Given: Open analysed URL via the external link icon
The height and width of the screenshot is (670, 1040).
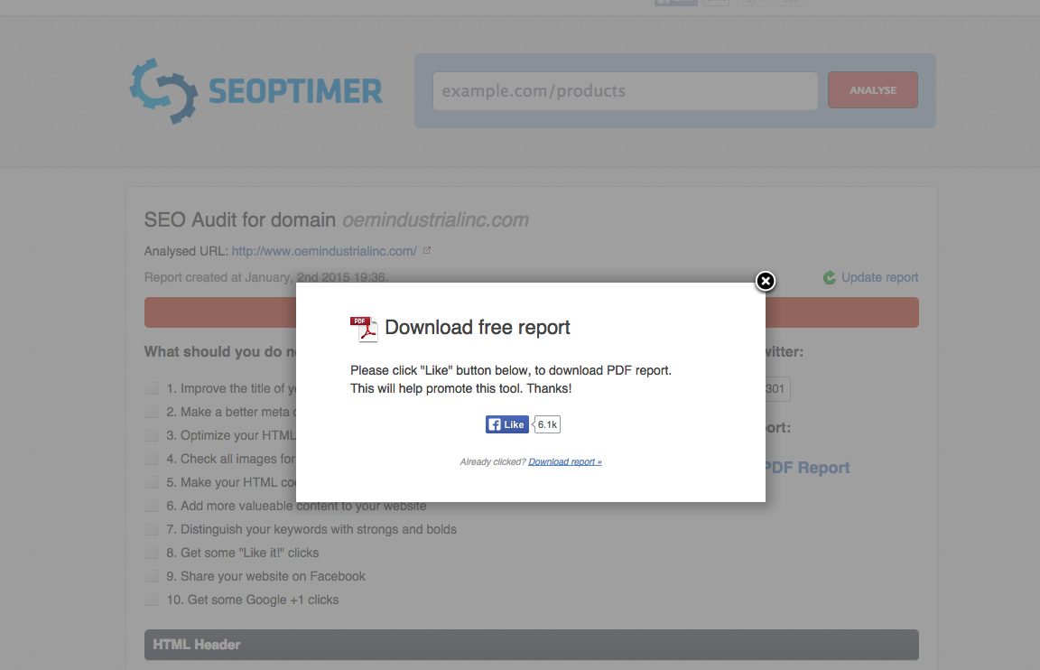Looking at the screenshot, I should point(425,251).
